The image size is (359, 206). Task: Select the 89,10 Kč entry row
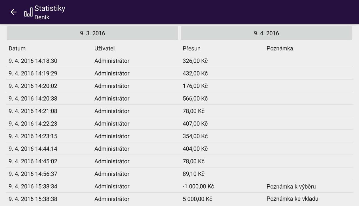click(x=194, y=174)
